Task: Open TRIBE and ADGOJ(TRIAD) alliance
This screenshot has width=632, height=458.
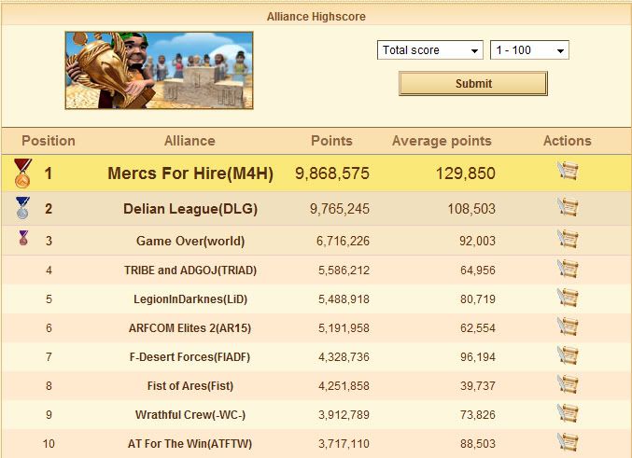Action: (x=190, y=270)
